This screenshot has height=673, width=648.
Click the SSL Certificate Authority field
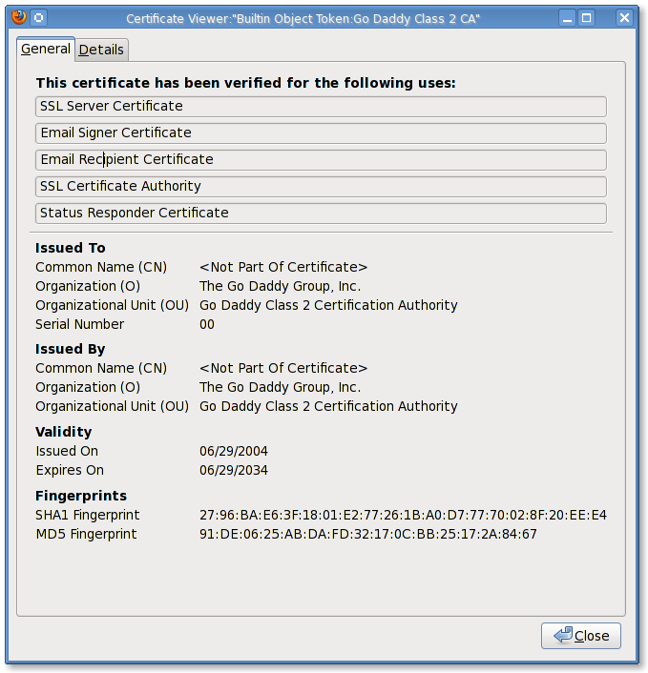point(321,186)
